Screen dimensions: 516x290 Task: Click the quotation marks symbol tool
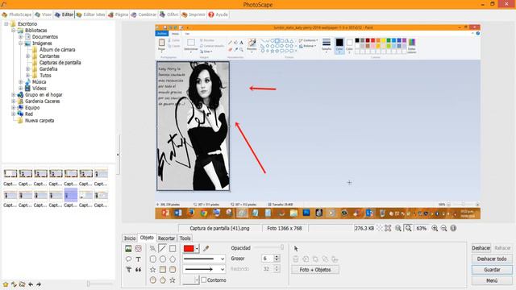138,270
